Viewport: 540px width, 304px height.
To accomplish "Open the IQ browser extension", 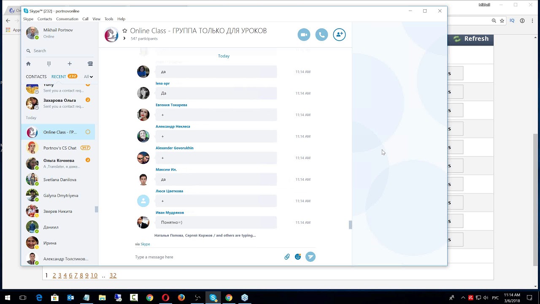I will coord(512,21).
